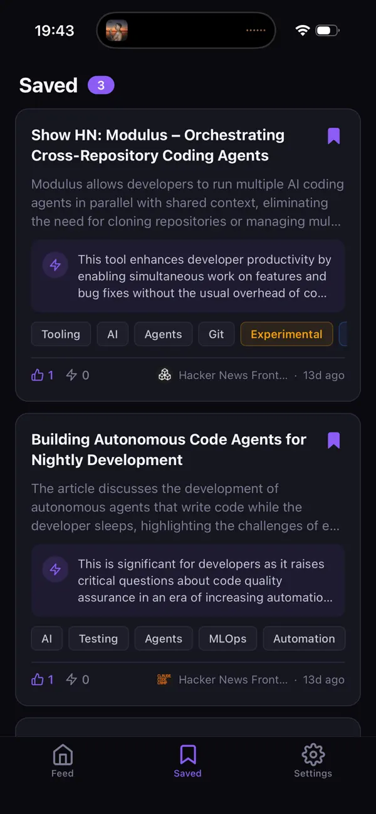Click the Hacker News Front source link
376x814 pixels.
[233, 375]
